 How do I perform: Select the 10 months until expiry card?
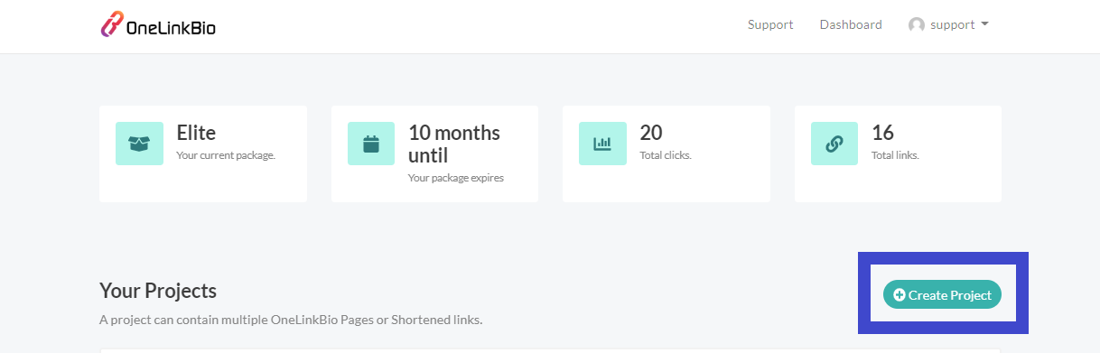pyautogui.click(x=434, y=153)
